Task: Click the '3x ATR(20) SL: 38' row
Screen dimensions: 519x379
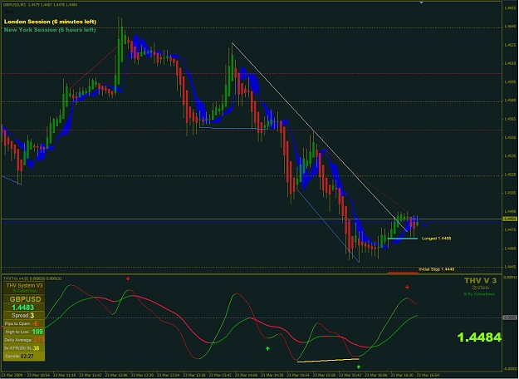Action: pos(23,348)
